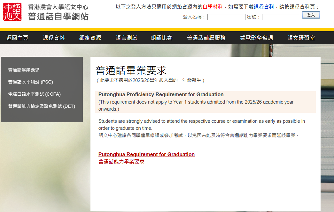Open 普通話輔導服務 menu item

tap(206, 38)
